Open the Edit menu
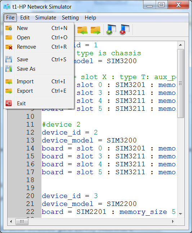192x233 pixels. tap(25, 18)
